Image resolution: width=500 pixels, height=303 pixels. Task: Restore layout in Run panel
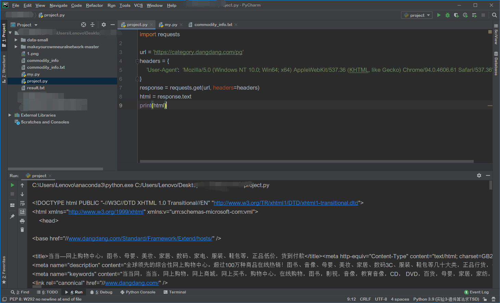[x=12, y=205]
